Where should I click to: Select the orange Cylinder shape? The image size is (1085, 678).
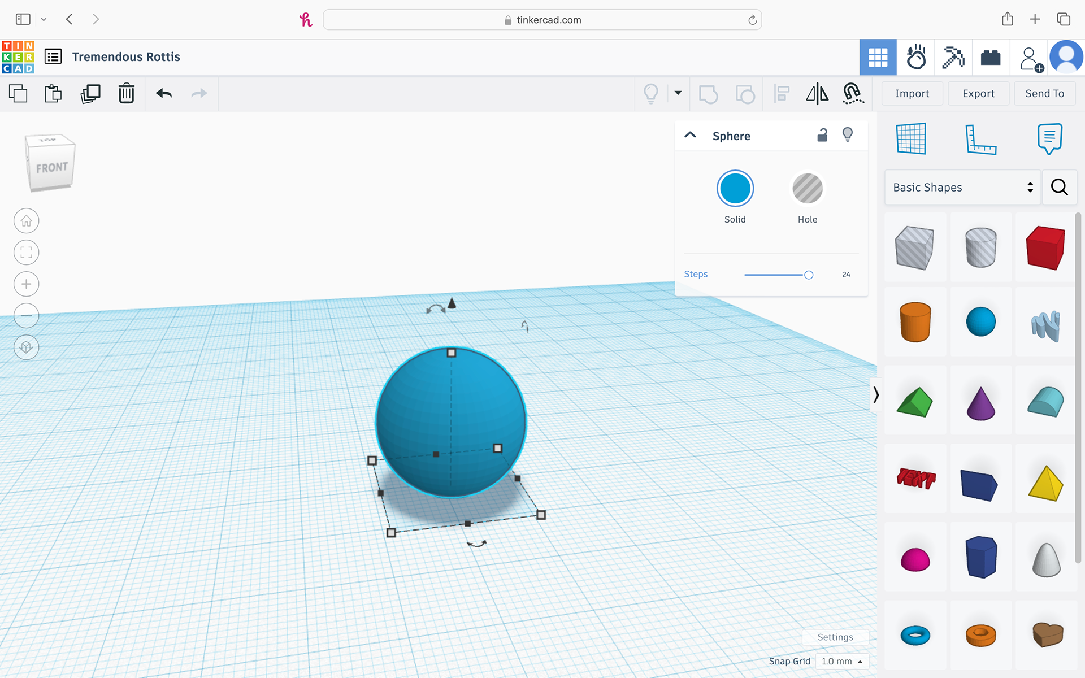(x=915, y=321)
